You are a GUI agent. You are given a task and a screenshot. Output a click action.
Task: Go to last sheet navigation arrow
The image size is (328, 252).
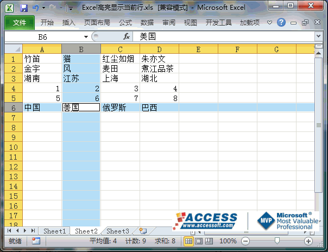(33, 231)
